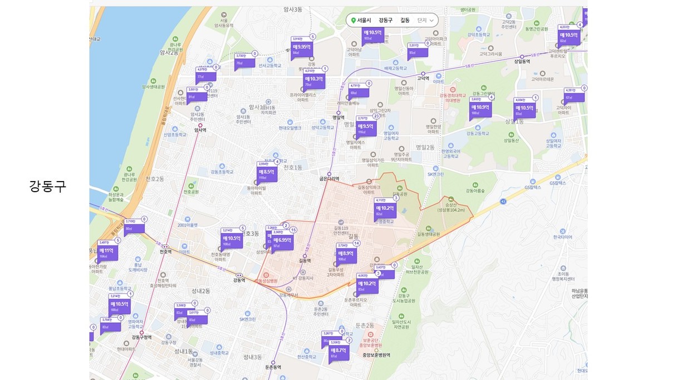Screen dimensions: 677x380
Task: Select the 매 11억 price marker
Action: (107, 252)
